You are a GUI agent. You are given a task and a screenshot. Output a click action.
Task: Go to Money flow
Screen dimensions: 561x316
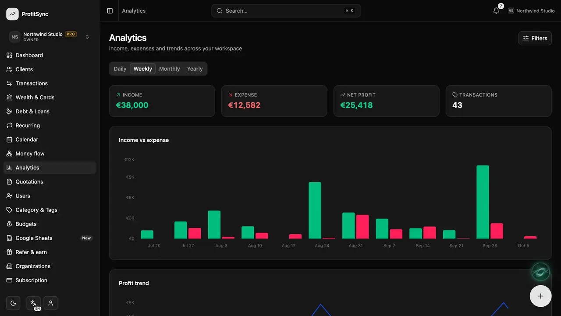coord(50,154)
